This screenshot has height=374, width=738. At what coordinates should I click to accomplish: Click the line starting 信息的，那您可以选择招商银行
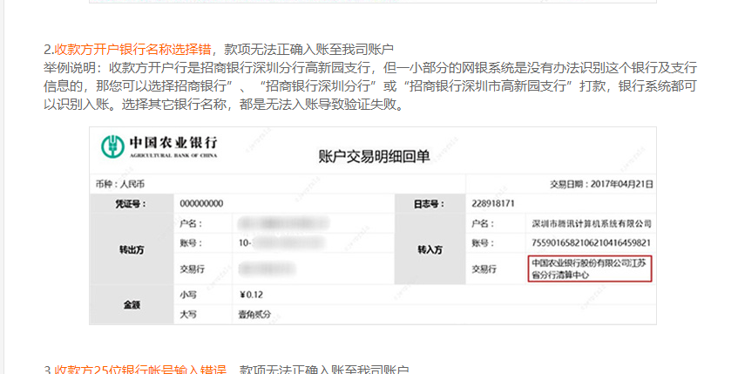(370, 85)
